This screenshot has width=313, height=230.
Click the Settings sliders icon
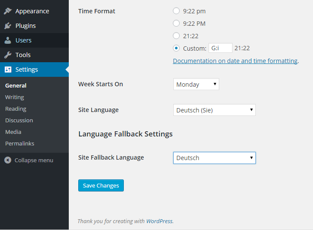[x=8, y=70]
